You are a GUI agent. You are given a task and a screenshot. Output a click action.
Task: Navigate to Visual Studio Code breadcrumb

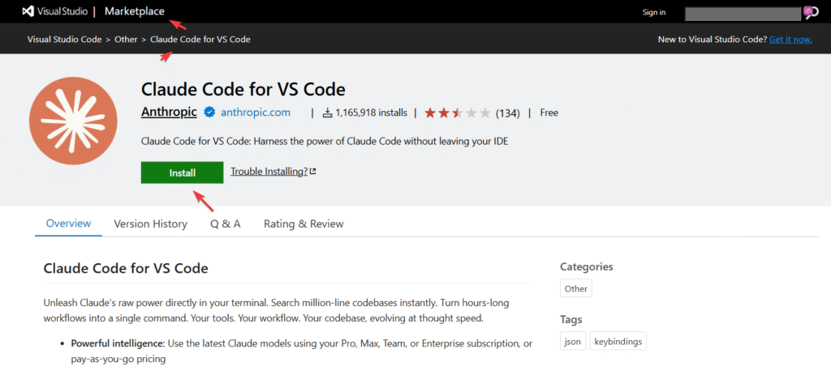(64, 39)
